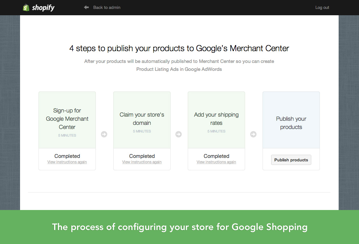Screen dimensions: 359x244
Task: View instructions again for claiming store's domain
Action: point(142,162)
